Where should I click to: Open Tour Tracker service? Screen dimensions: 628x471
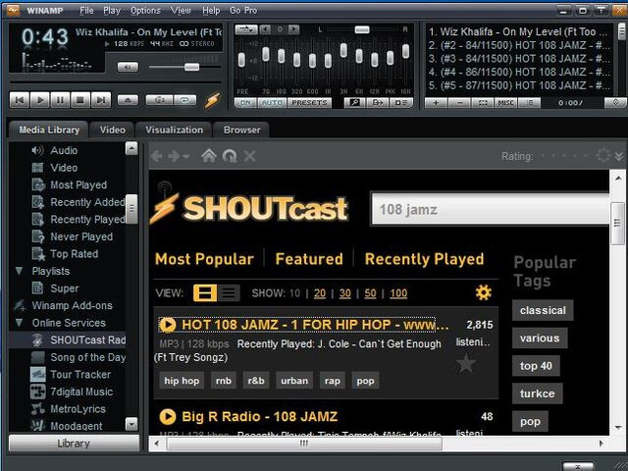[80, 375]
